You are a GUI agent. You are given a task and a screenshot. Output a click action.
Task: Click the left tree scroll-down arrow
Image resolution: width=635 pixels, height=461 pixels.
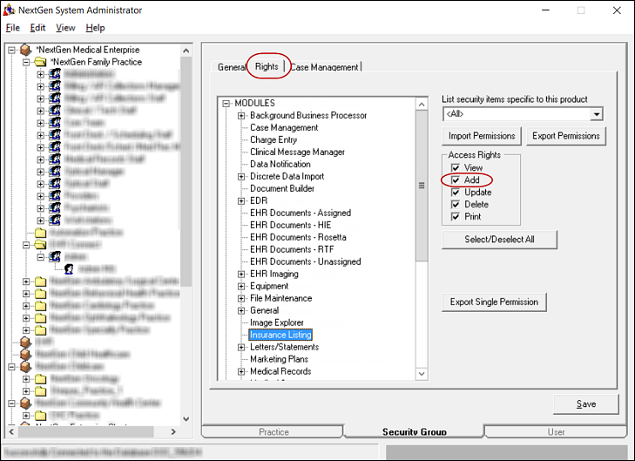coord(186,419)
